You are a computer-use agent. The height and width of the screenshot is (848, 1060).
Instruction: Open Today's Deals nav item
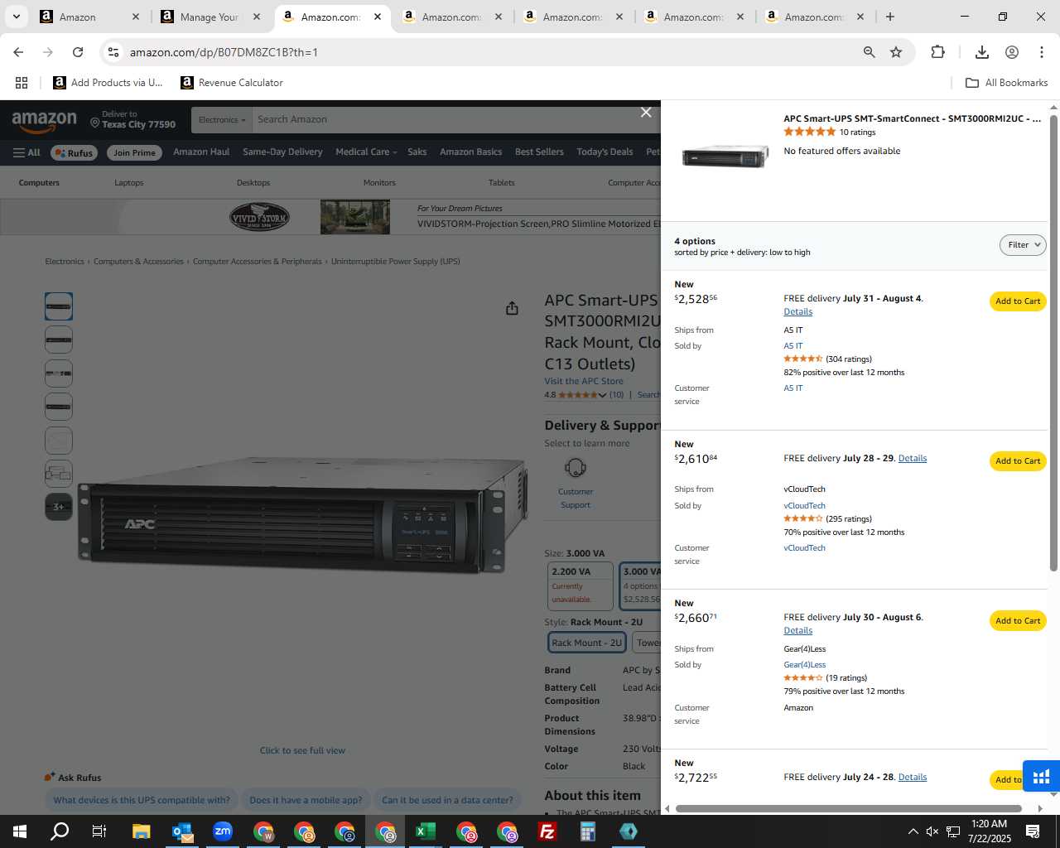[605, 152]
